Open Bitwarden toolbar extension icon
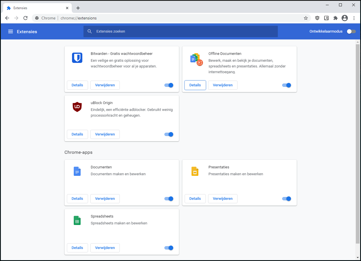Screen dimensions: 361x261 click(326, 18)
